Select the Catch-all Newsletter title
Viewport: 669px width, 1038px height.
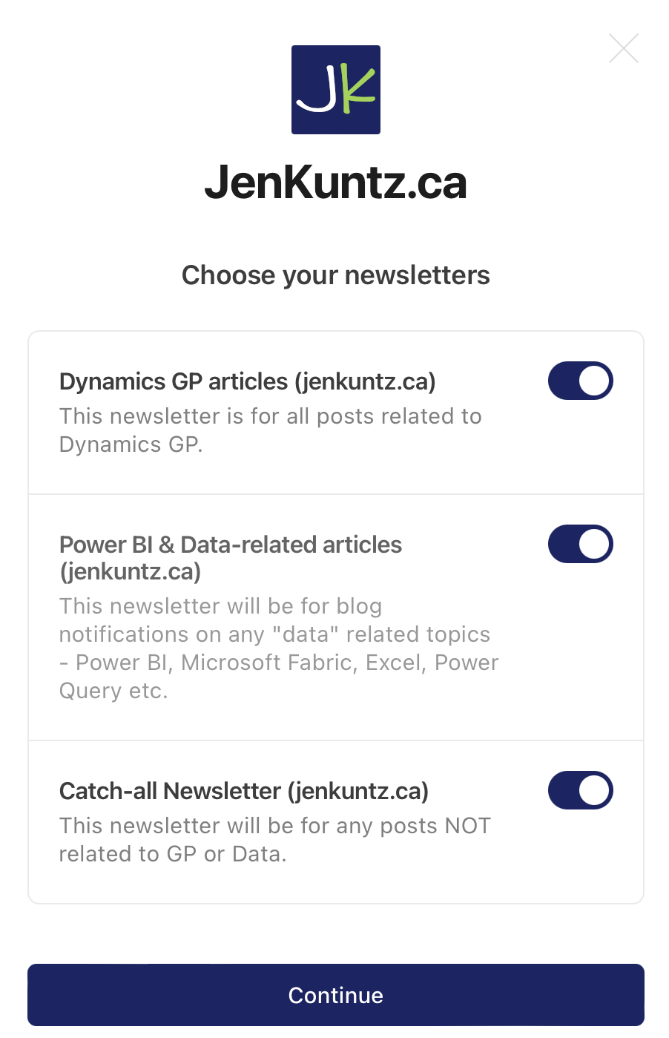click(x=243, y=791)
